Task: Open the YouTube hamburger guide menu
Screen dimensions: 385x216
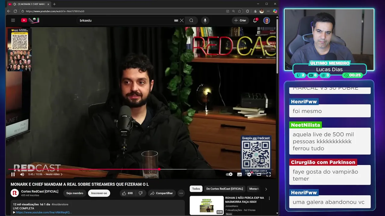Action: click(x=13, y=20)
